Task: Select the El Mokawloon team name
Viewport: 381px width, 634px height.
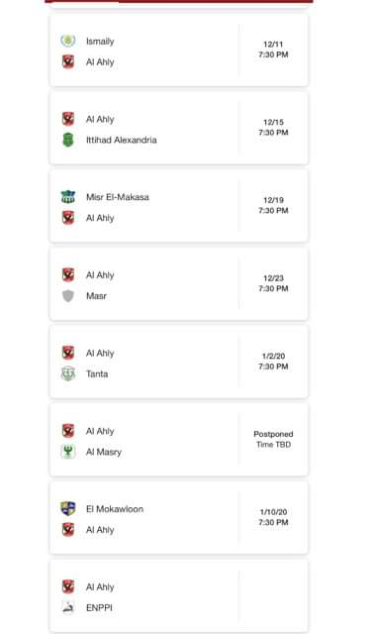Action: (115, 508)
